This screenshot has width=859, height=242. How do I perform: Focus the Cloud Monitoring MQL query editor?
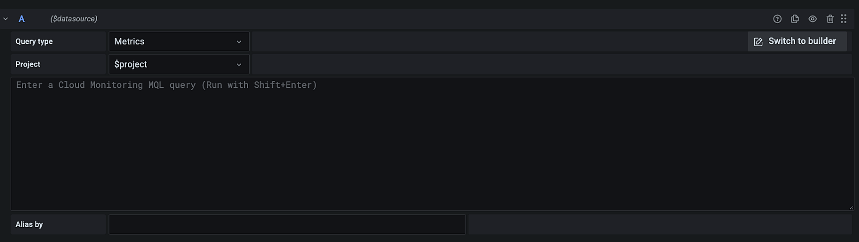429,145
